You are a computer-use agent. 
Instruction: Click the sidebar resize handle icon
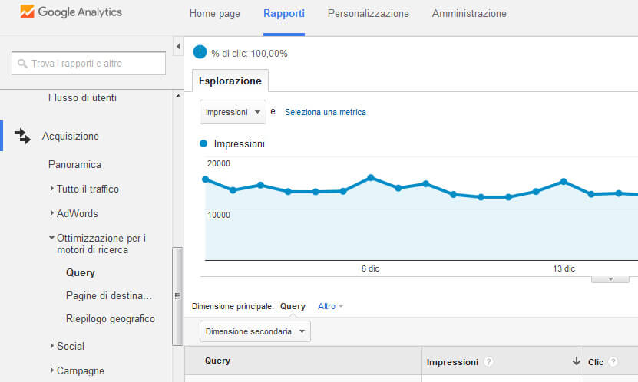(177, 296)
